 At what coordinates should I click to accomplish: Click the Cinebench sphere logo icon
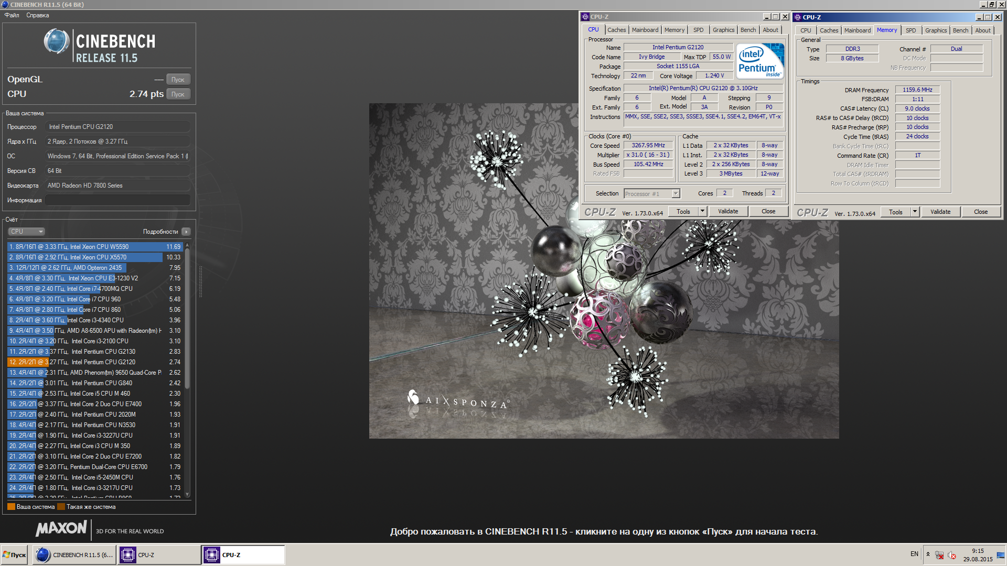click(x=56, y=41)
